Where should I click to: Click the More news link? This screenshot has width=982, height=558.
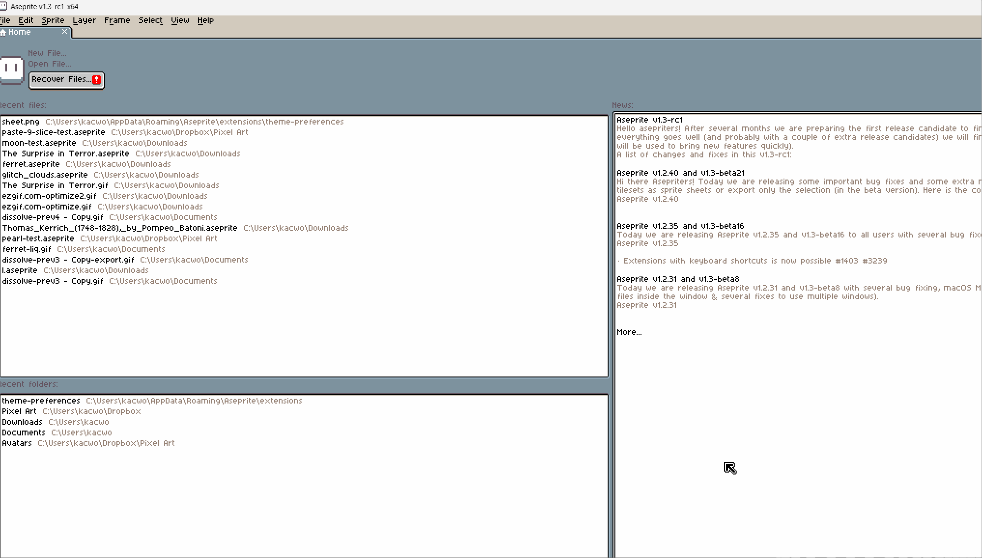click(x=629, y=332)
